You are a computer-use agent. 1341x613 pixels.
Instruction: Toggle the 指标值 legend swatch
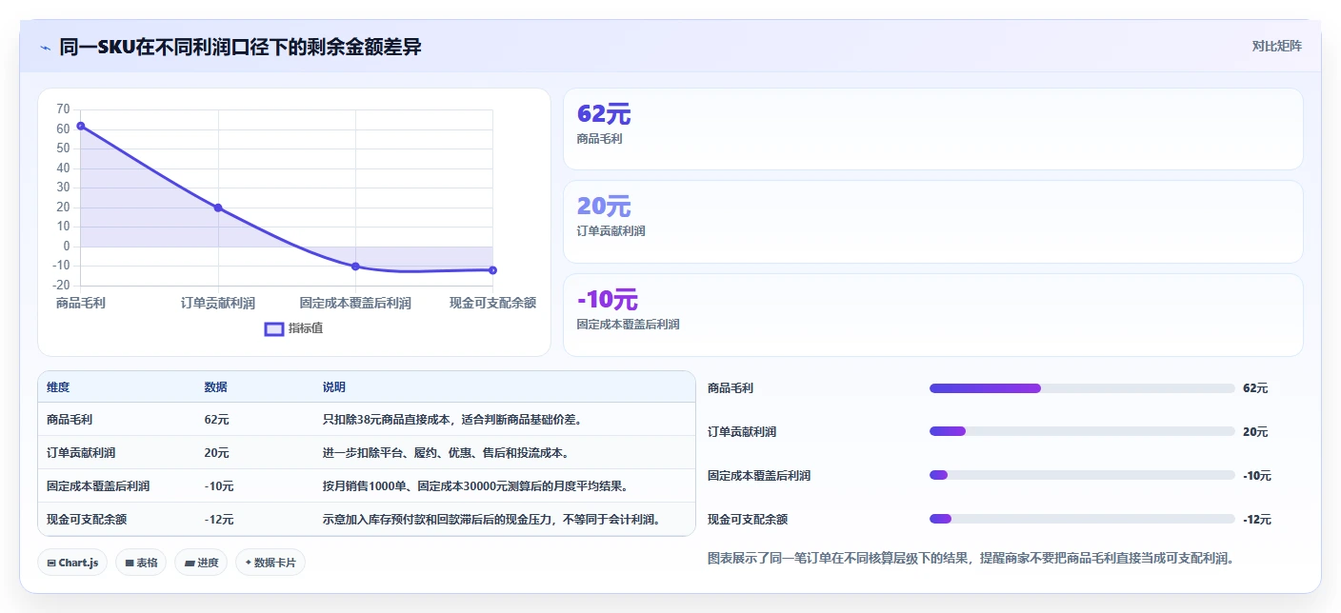point(274,328)
